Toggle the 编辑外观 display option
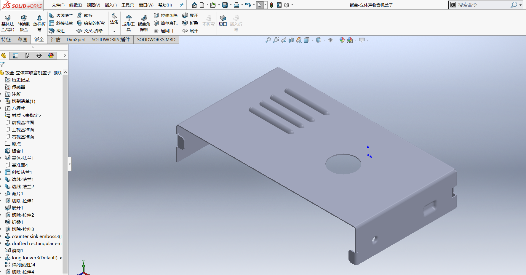This screenshot has height=275, width=526. pos(342,40)
